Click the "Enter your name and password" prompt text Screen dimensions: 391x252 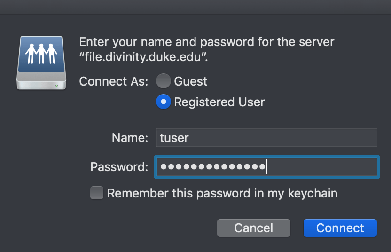pos(206,42)
